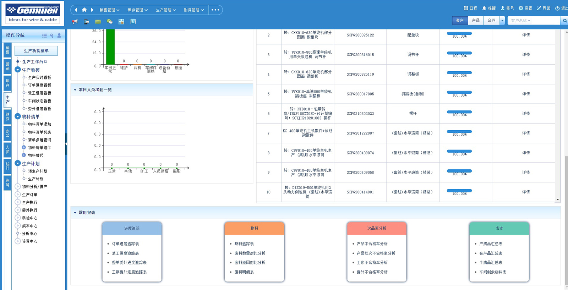
Task: Click the Home icon in navigation bar
Action: [84, 10]
